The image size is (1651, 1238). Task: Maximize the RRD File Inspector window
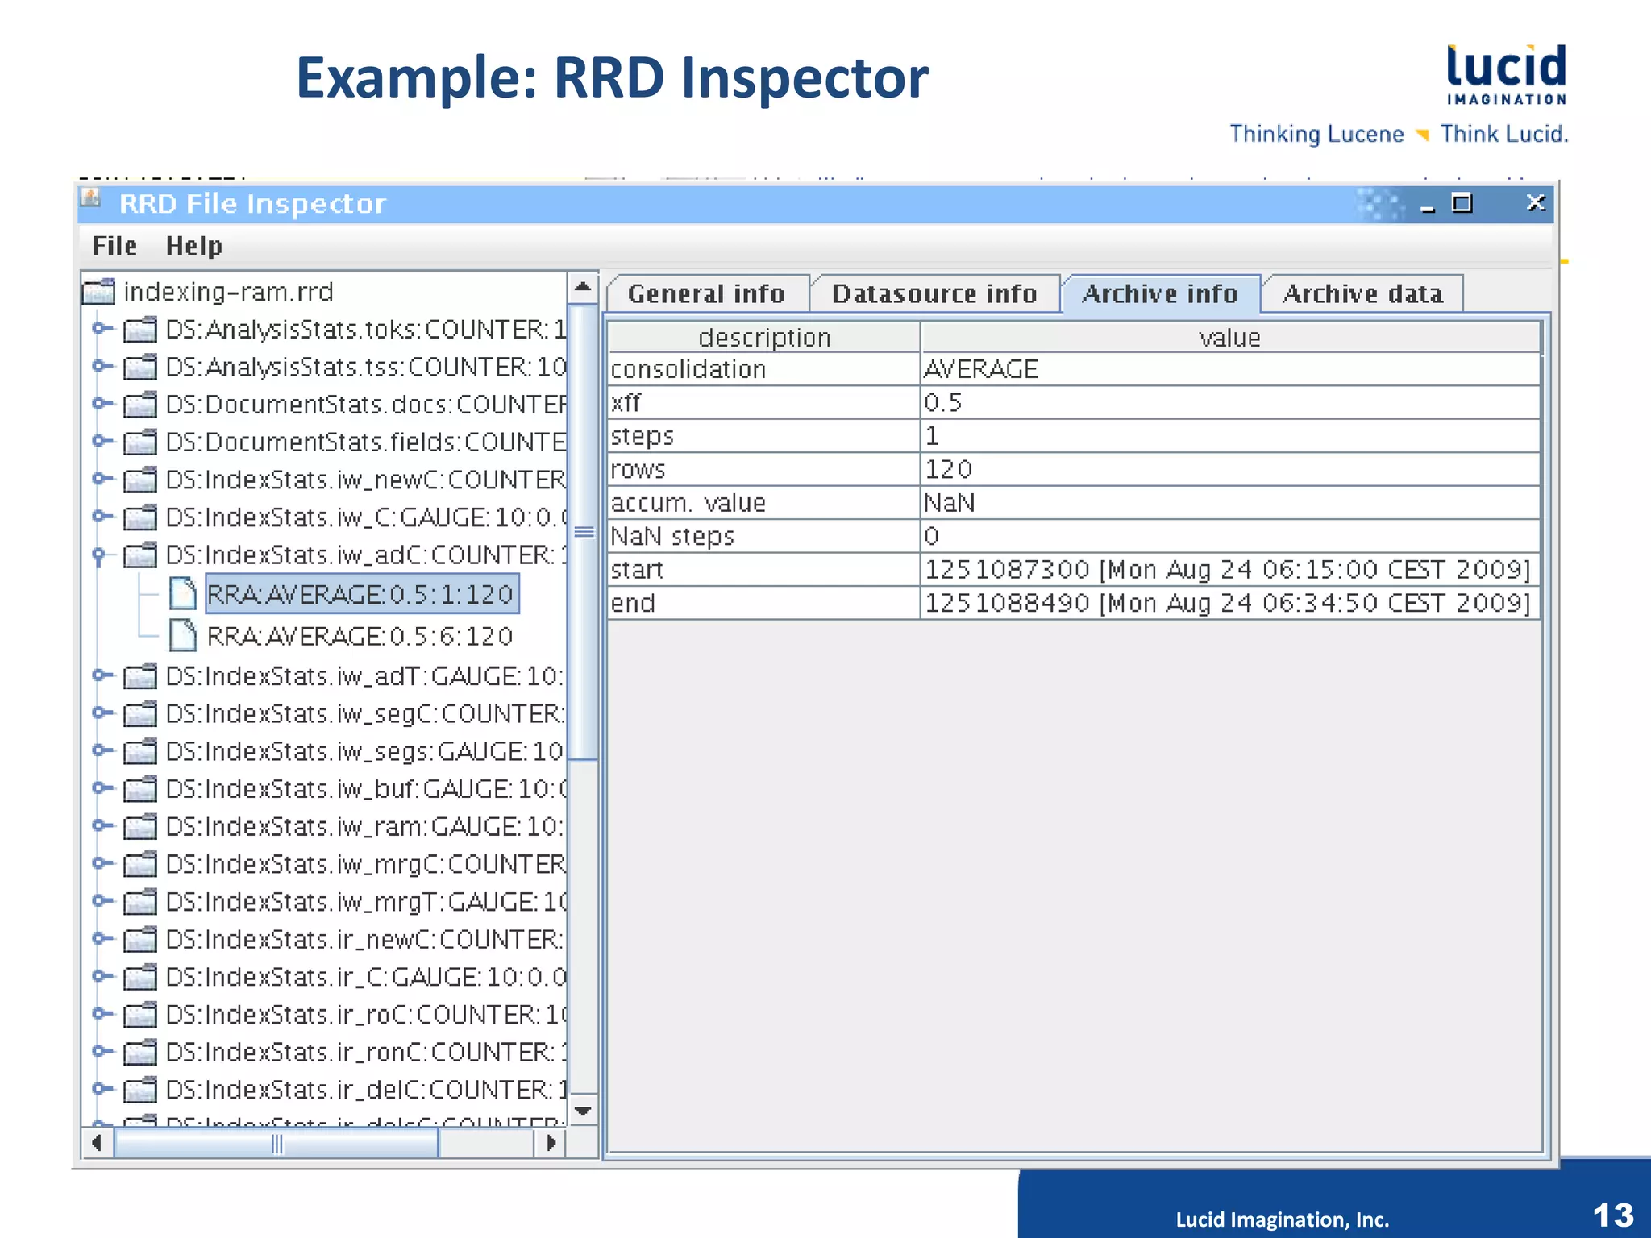[x=1462, y=203]
